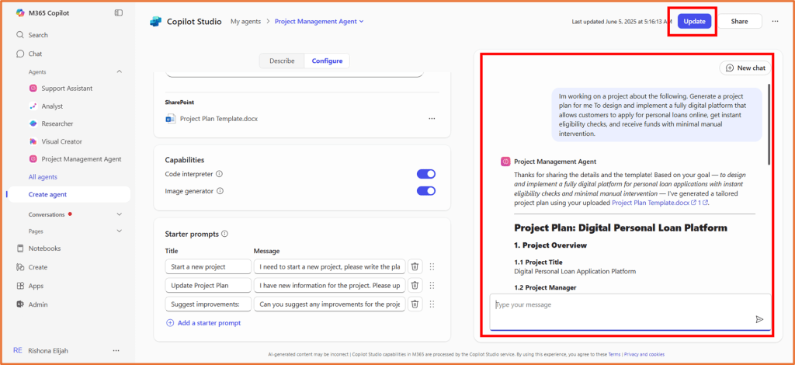Turn off the Image generator toggle

[425, 191]
